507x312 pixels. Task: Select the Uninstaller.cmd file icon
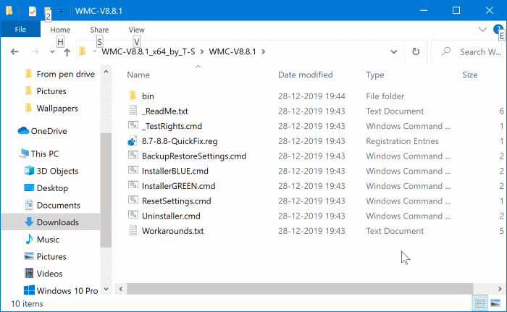click(x=133, y=215)
